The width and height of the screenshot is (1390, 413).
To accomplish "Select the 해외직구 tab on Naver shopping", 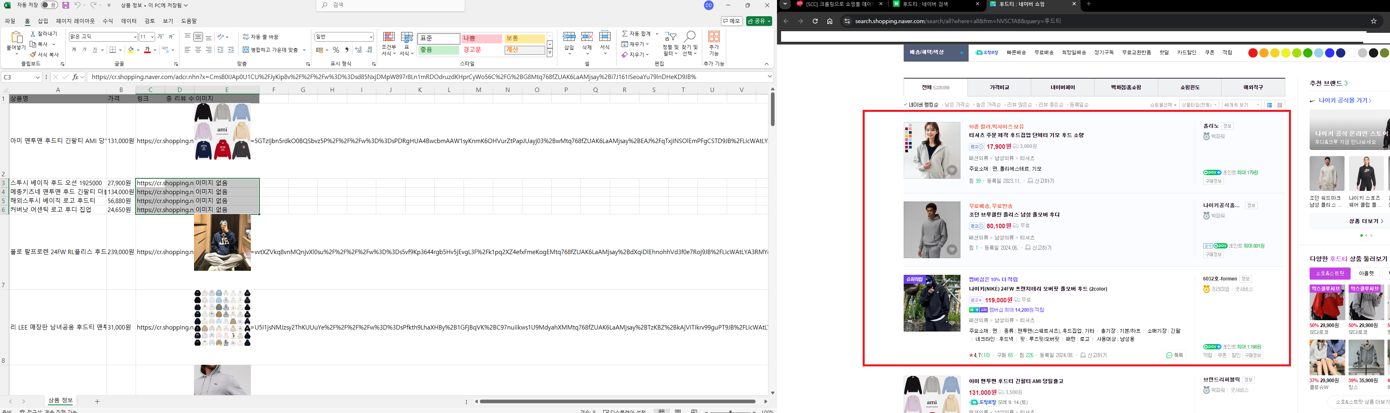I will point(1253,87).
